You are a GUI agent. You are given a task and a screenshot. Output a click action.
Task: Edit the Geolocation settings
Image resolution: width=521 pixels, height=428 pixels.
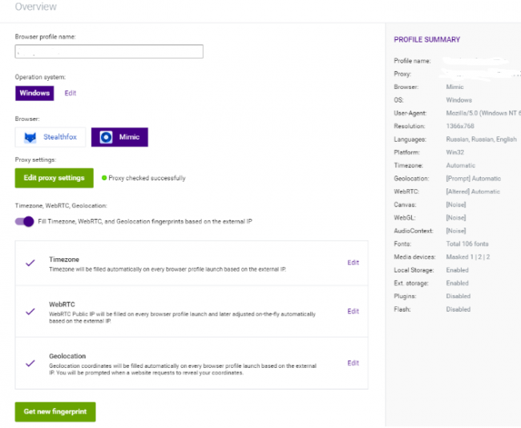(353, 363)
